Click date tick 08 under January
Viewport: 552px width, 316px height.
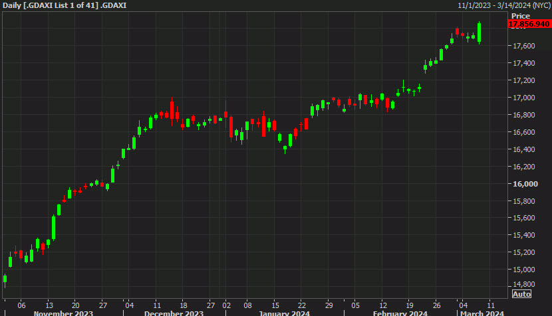click(x=247, y=305)
